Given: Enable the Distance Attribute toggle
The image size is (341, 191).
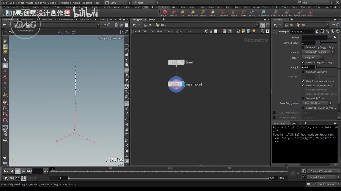Looking at the screenshot, I should 274,113.
